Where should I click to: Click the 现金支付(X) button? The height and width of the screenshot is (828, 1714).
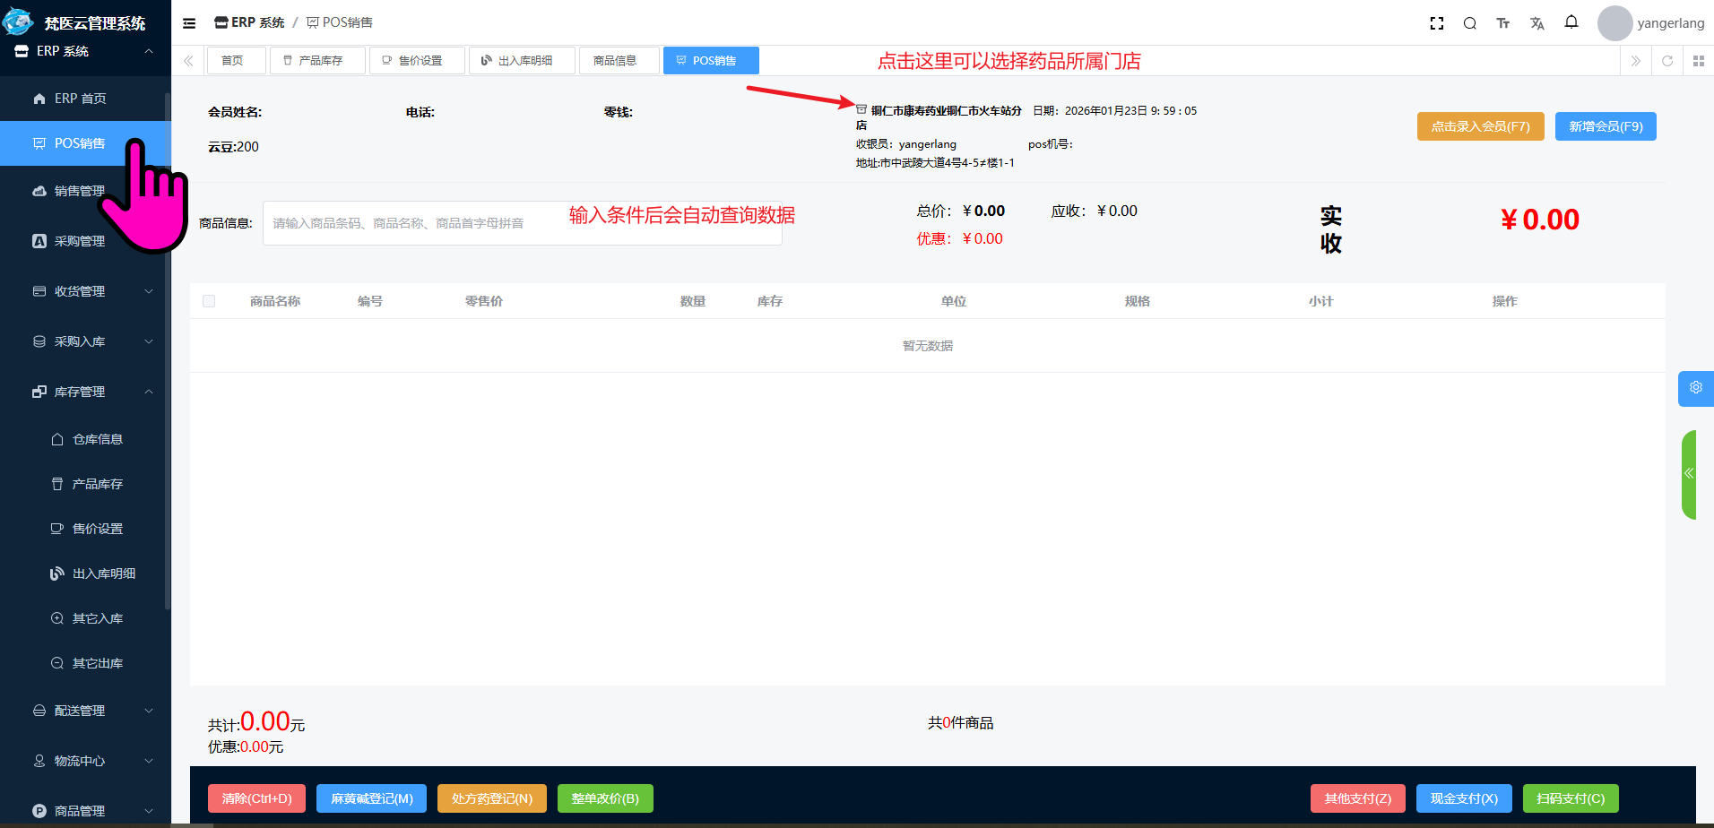[1464, 798]
